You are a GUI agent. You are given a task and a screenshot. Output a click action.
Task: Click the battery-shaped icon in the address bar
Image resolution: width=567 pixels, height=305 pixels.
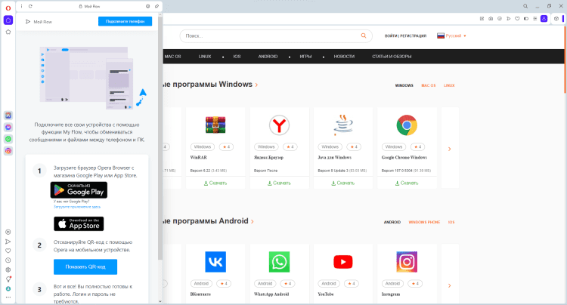526,18
